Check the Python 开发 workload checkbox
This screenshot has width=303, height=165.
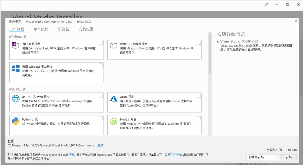(101, 118)
